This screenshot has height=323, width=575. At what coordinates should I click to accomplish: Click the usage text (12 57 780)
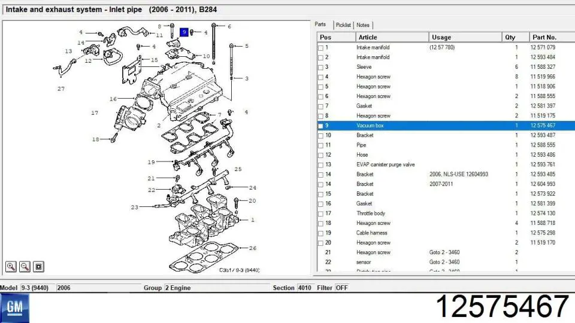442,47
